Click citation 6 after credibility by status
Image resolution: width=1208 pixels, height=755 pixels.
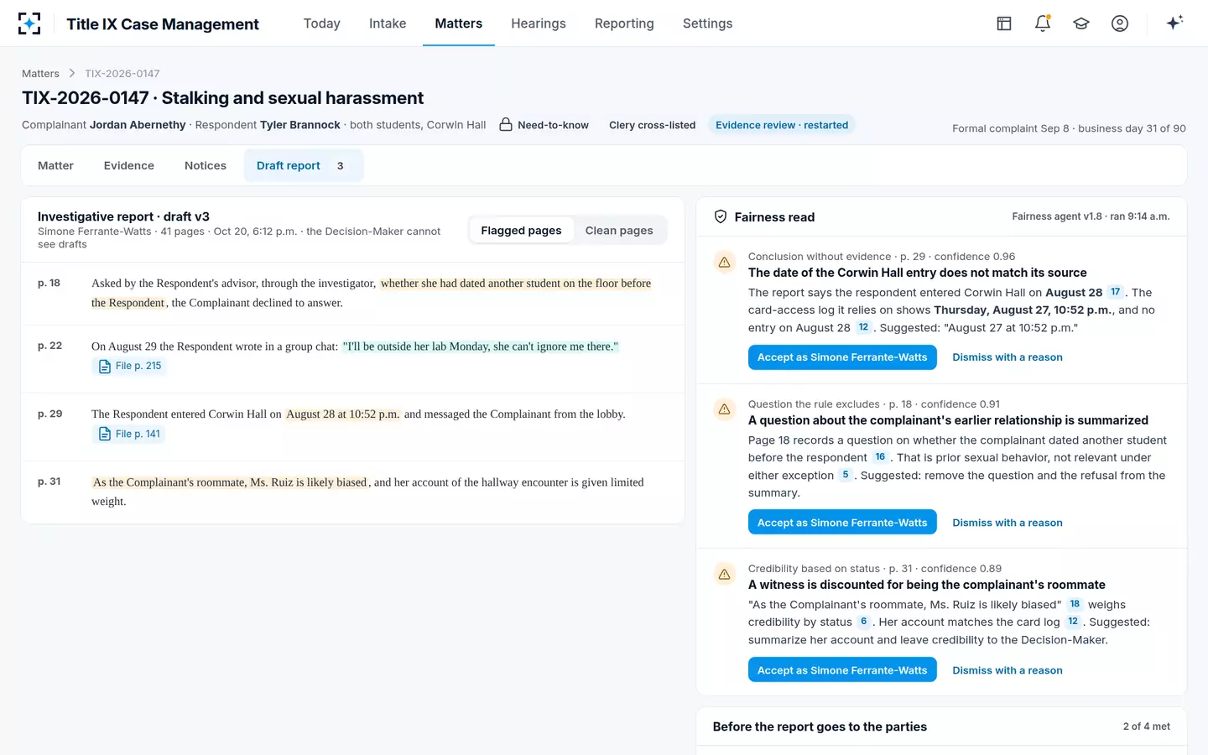(x=863, y=622)
